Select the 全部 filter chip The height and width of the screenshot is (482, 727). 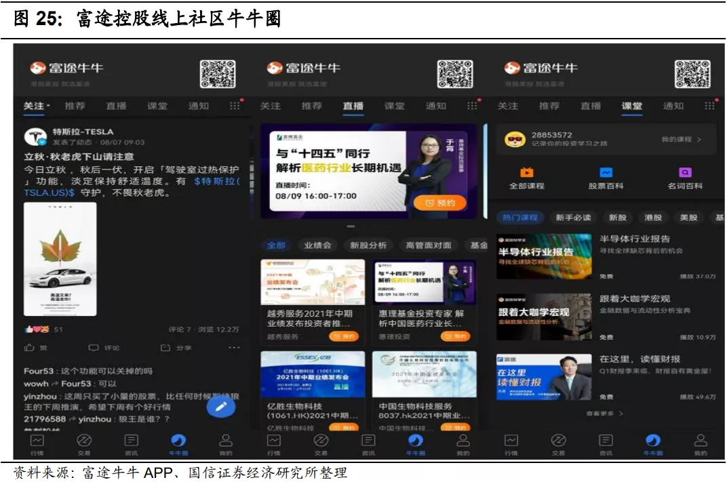(x=276, y=245)
